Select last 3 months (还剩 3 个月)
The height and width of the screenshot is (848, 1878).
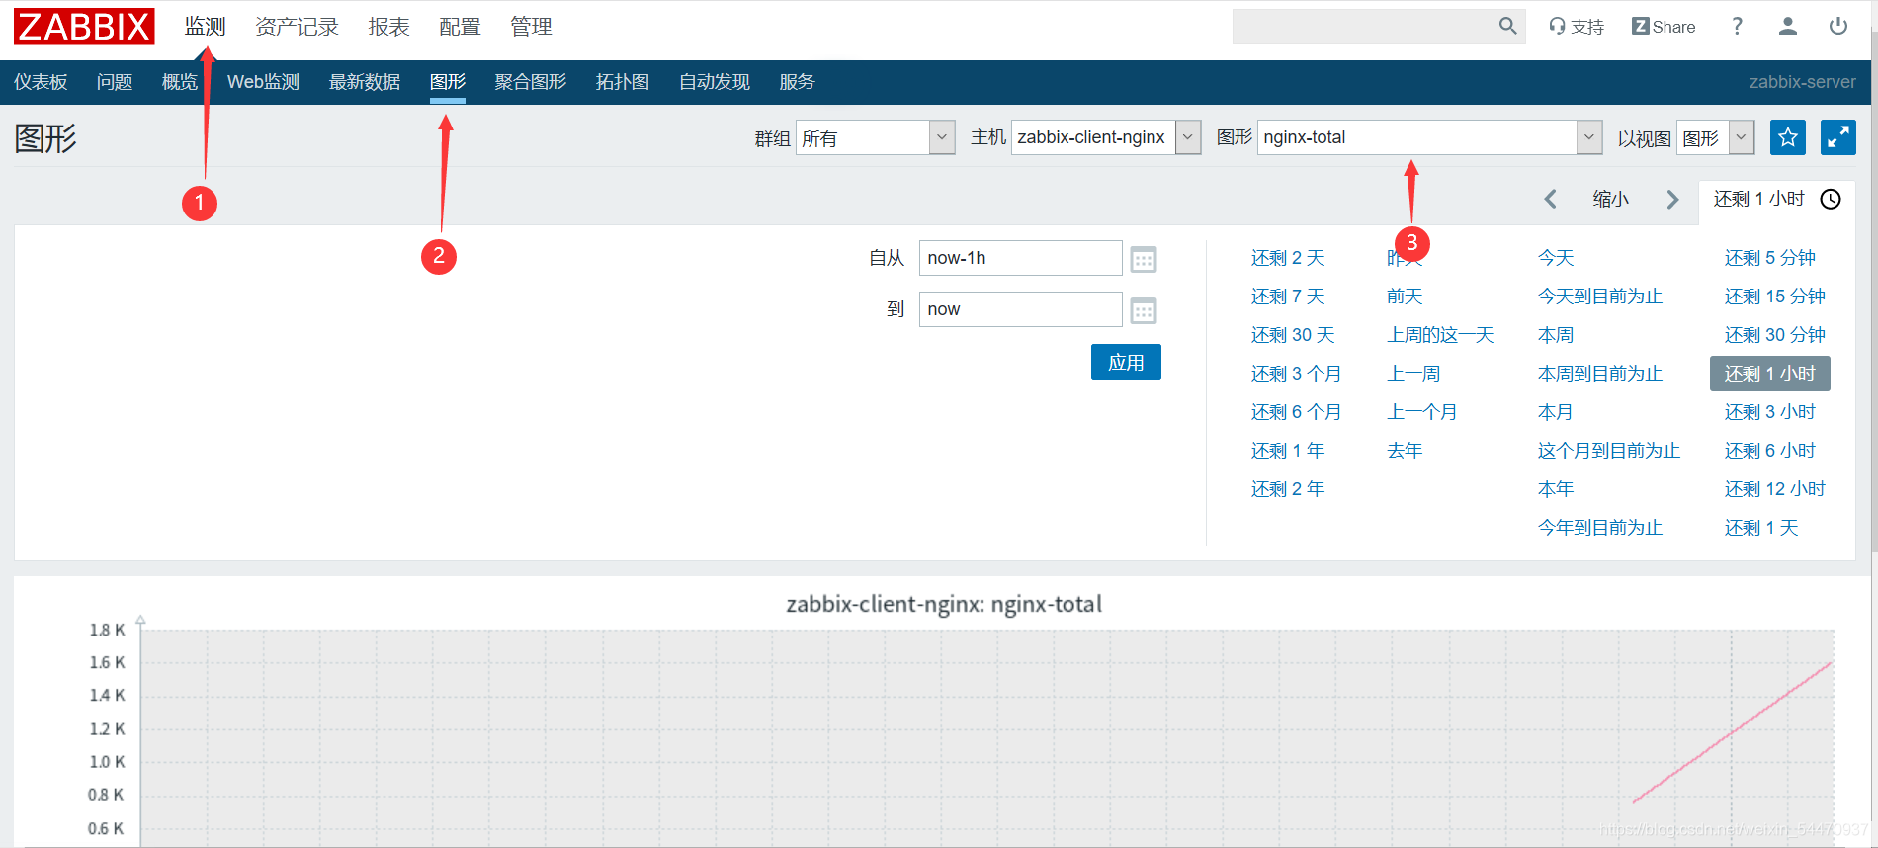click(1296, 374)
